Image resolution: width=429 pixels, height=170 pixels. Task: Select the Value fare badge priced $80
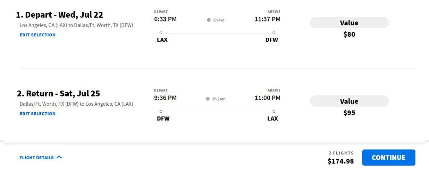[x=349, y=23]
